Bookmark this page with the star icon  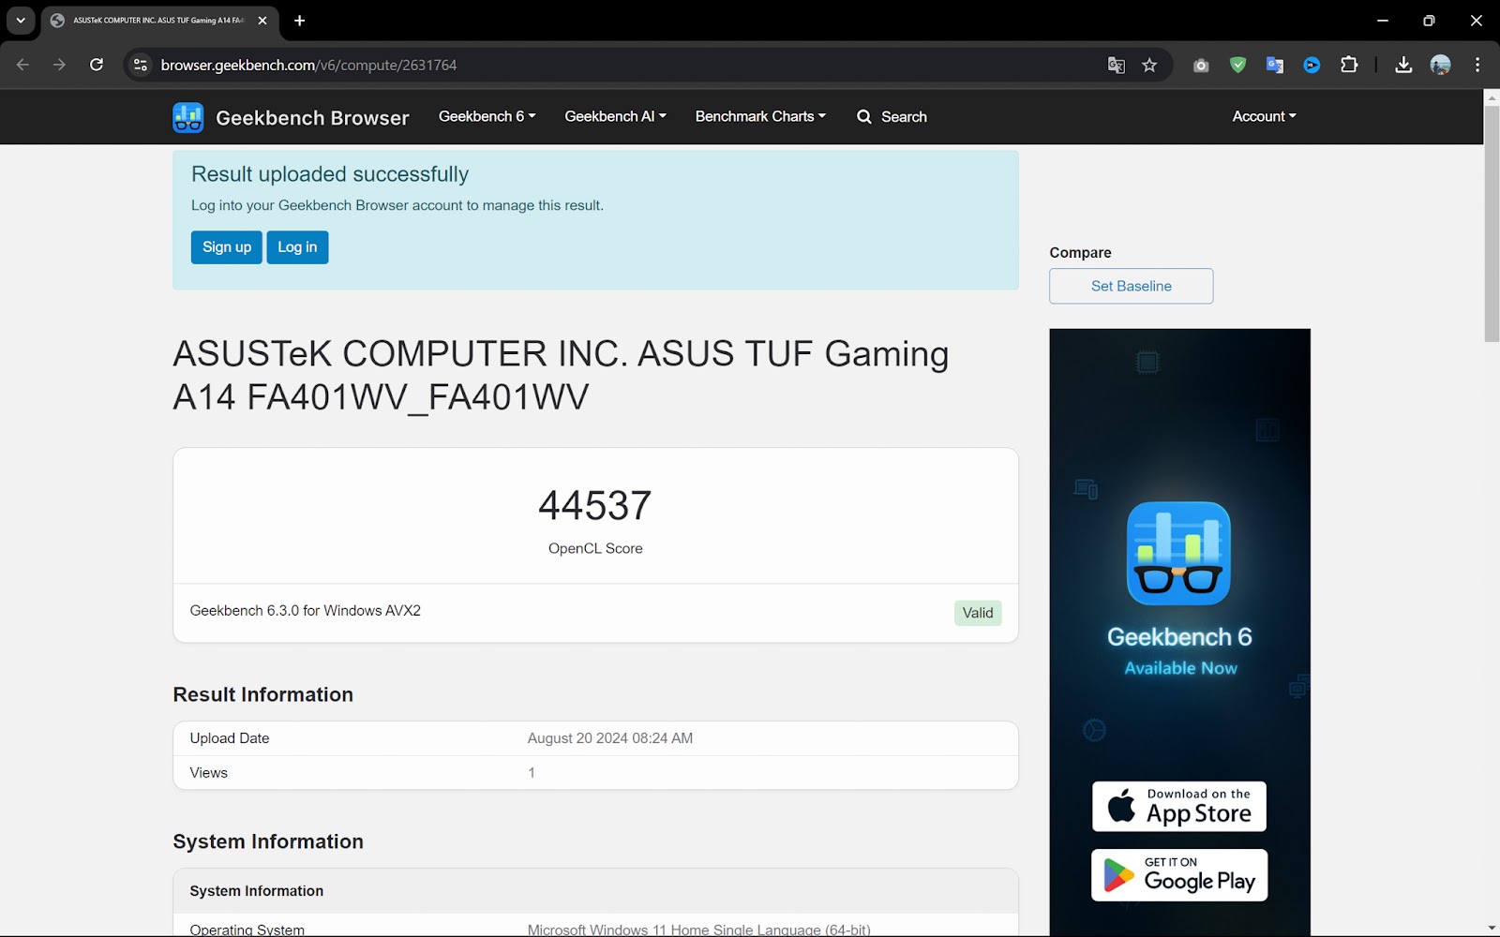point(1149,65)
